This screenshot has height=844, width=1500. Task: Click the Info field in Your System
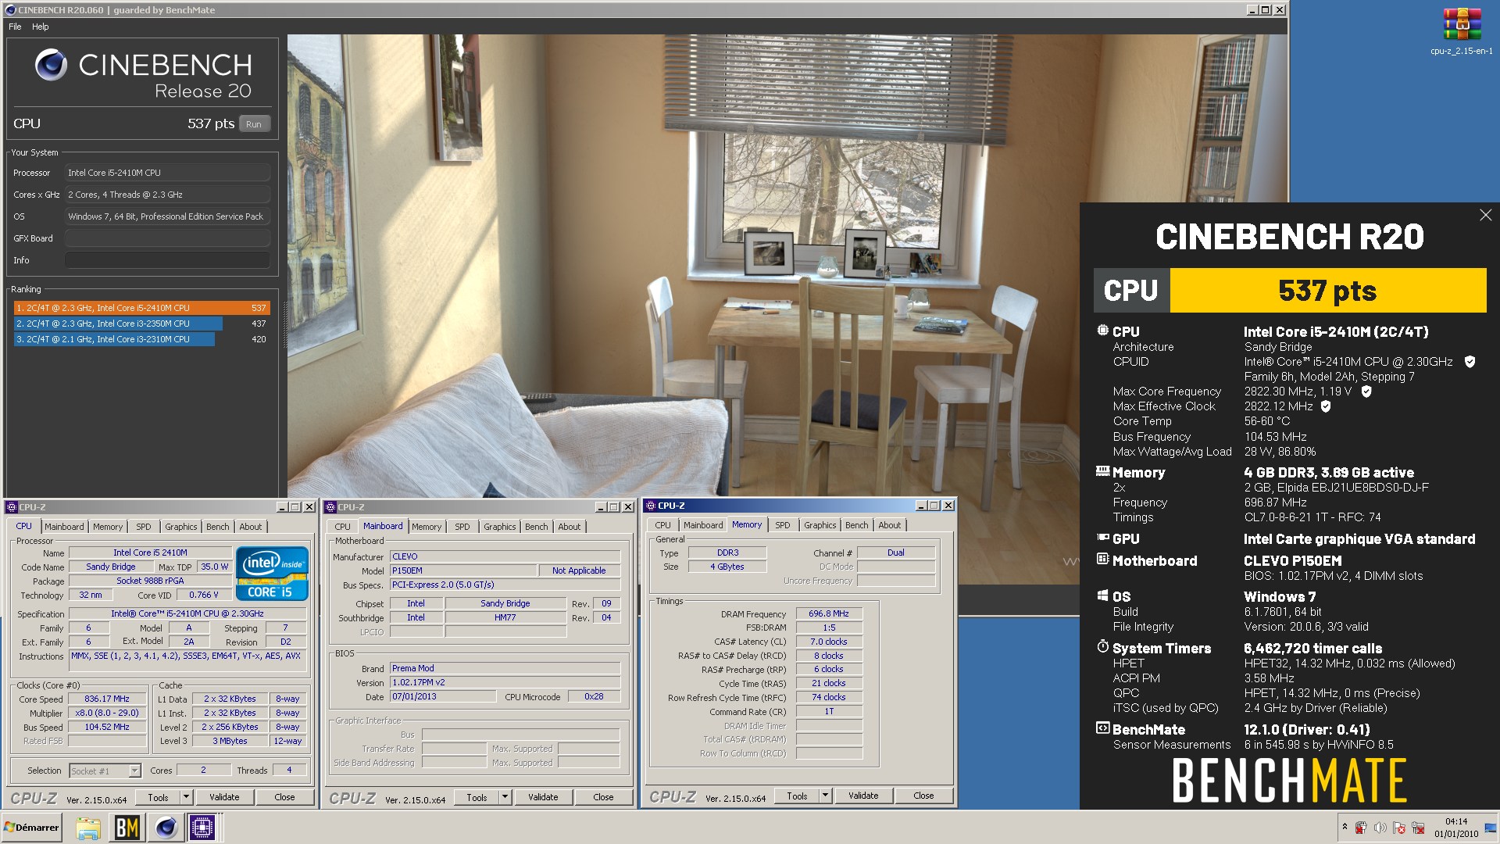tap(167, 260)
